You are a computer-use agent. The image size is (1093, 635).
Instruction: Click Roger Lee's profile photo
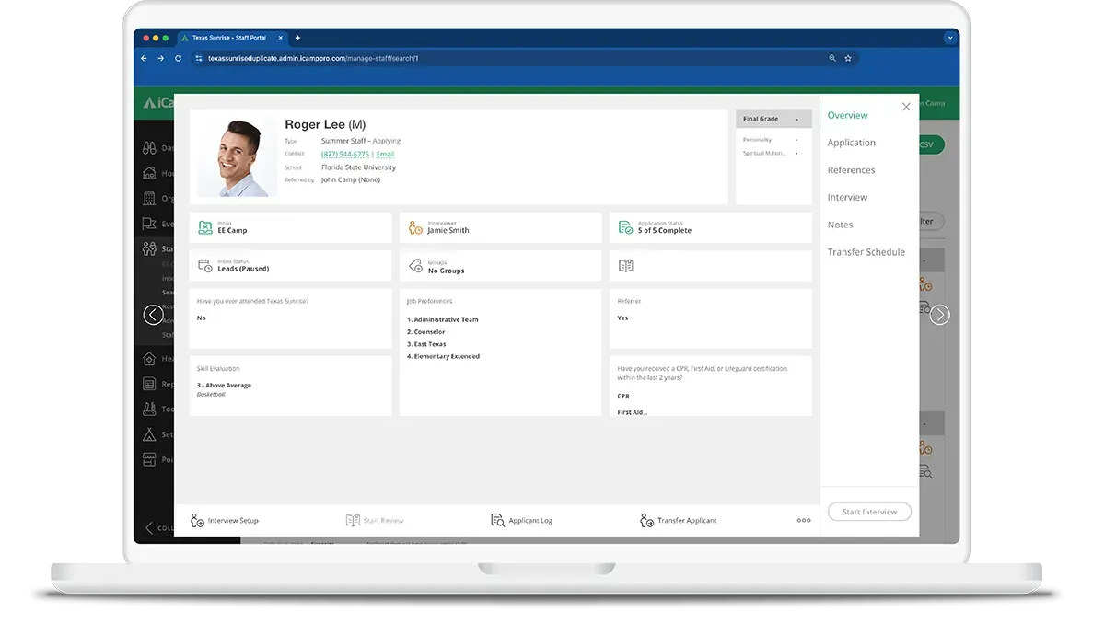(237, 156)
